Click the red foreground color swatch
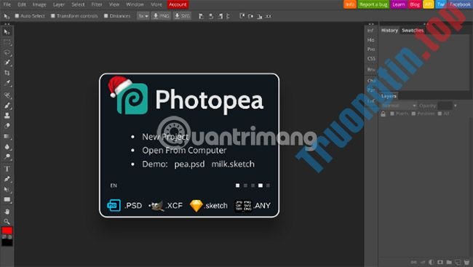473x267 pixels. pyautogui.click(x=7, y=231)
